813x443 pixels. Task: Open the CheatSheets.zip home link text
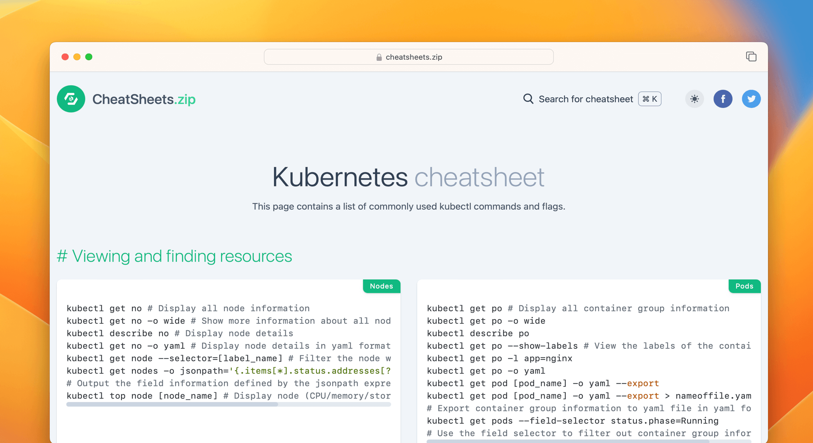point(144,99)
